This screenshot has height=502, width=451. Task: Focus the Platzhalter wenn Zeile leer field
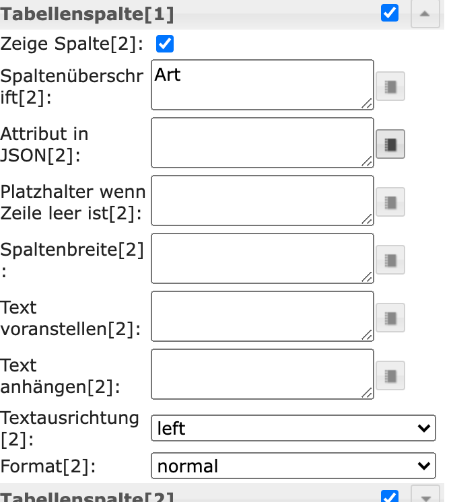262,201
